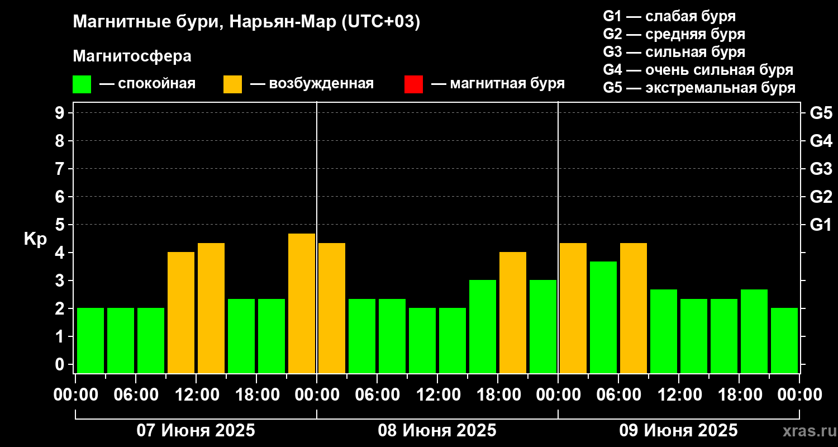The image size is (838, 447).
Task: Click the red 'магнитная буря' legend swatch
Action: [413, 84]
